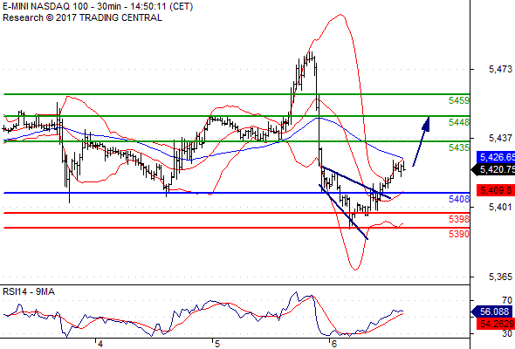Image resolution: width=515 pixels, height=349 pixels.
Task: Click the RSI 70 level axis label
Action: coord(507,300)
